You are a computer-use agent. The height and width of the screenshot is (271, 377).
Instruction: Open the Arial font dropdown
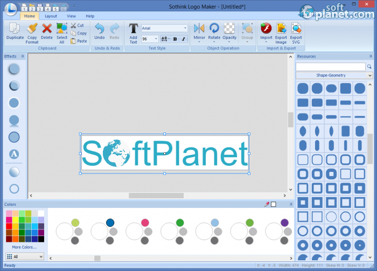[x=185, y=28]
